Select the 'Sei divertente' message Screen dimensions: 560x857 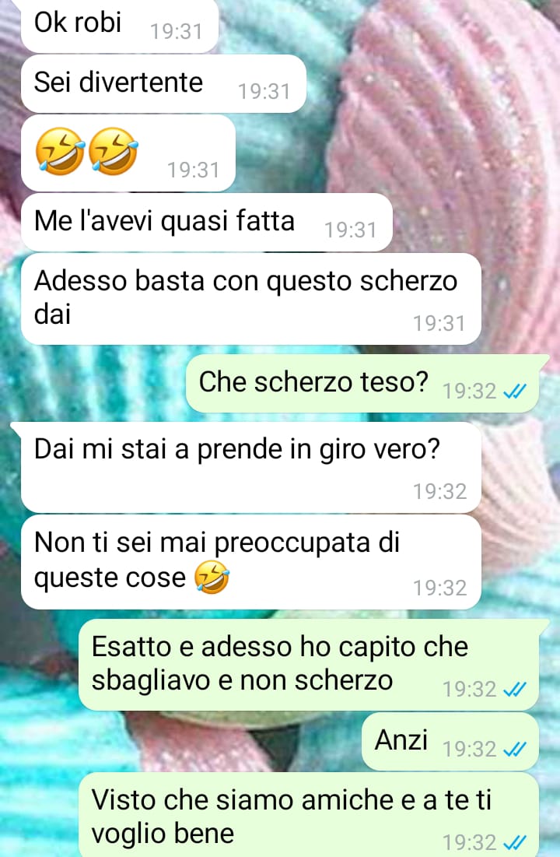[x=163, y=83]
